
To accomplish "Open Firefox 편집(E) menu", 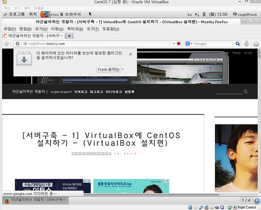I will pos(25,29).
